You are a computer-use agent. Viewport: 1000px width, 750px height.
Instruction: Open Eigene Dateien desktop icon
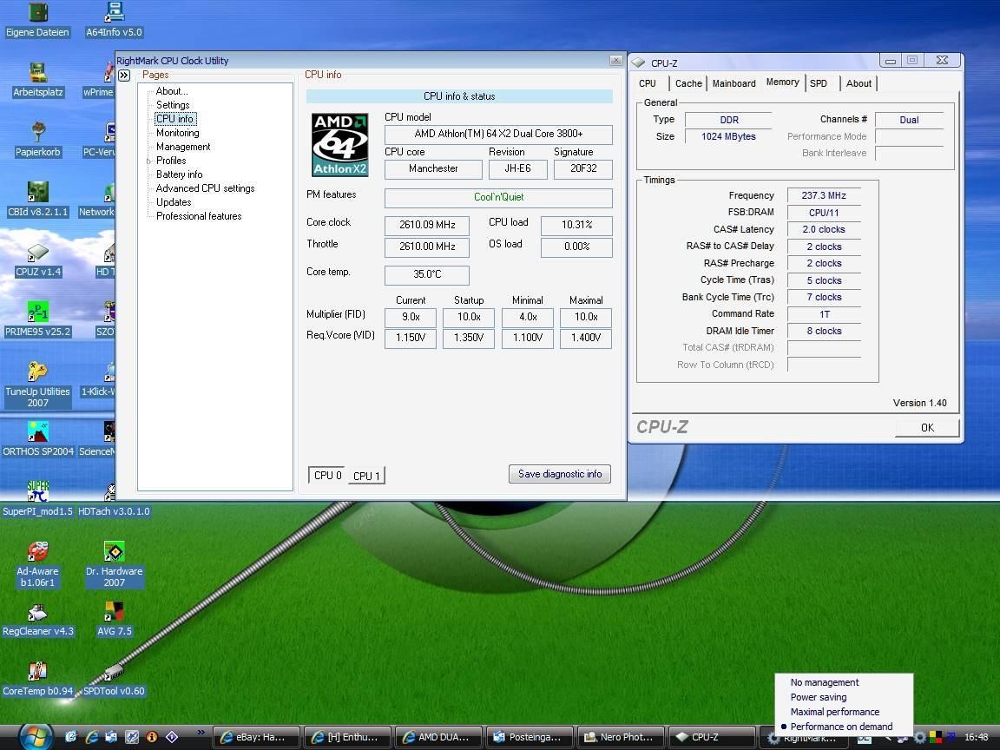(37, 21)
